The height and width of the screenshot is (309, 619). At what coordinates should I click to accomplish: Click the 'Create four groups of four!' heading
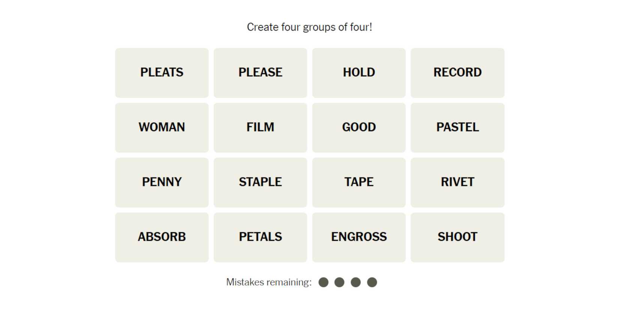309,27
